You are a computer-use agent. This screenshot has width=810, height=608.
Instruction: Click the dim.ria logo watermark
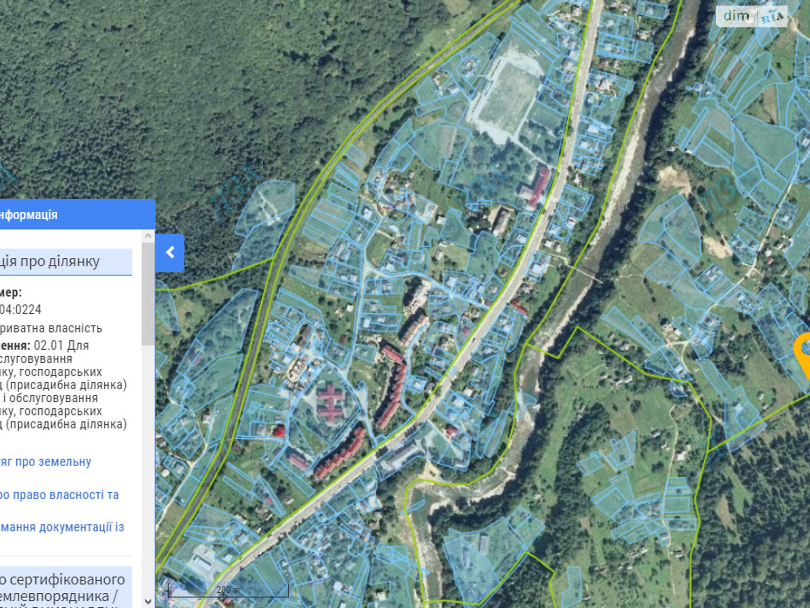[751, 16]
